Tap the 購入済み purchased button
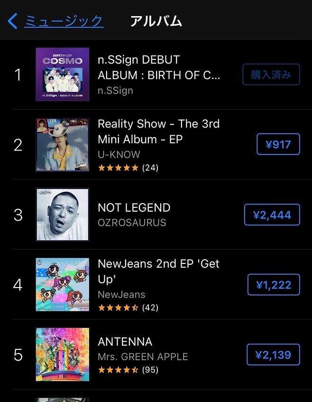The width and height of the screenshot is (312, 402). click(x=271, y=75)
